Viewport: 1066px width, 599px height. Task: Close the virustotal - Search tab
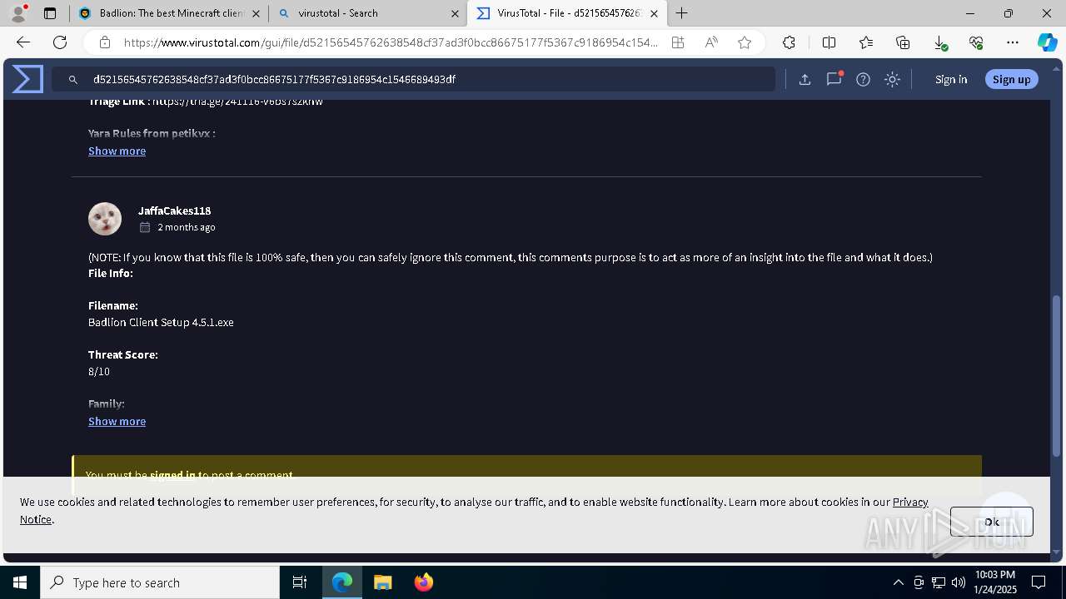click(x=455, y=13)
